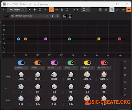Image resolution: width=132 pixels, height=110 pixels.
Task: Go to next plugin preset with right chevron
Action: pos(57,16)
